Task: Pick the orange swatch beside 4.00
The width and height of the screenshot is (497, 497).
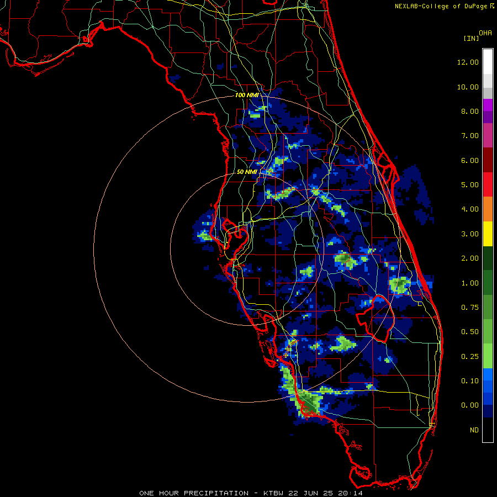Action: [488, 209]
